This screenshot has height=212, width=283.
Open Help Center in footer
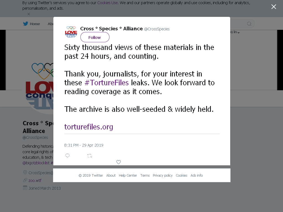pyautogui.click(x=128, y=175)
